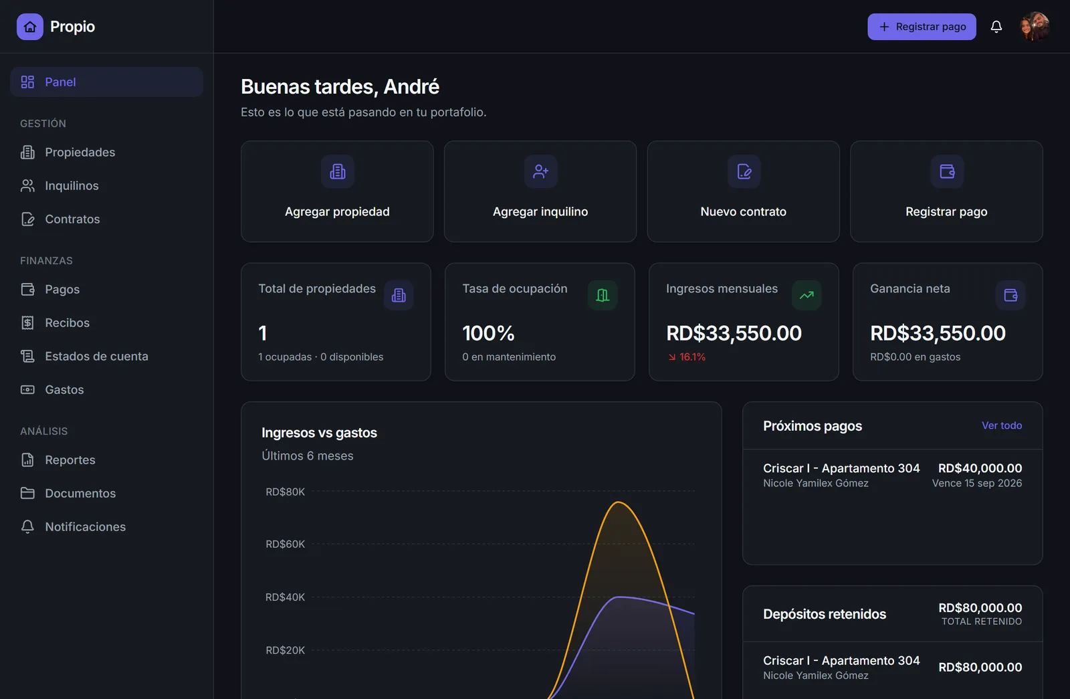Click the Propio house logo icon

point(30,27)
